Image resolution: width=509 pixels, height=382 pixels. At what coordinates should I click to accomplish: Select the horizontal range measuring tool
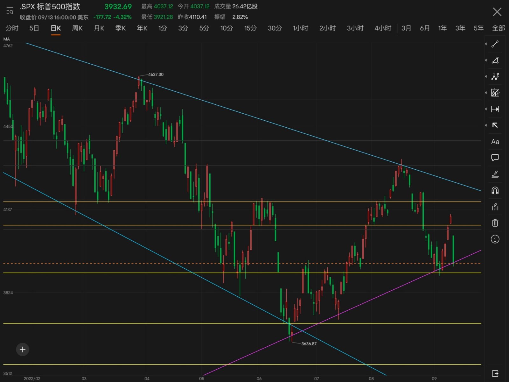click(x=495, y=109)
